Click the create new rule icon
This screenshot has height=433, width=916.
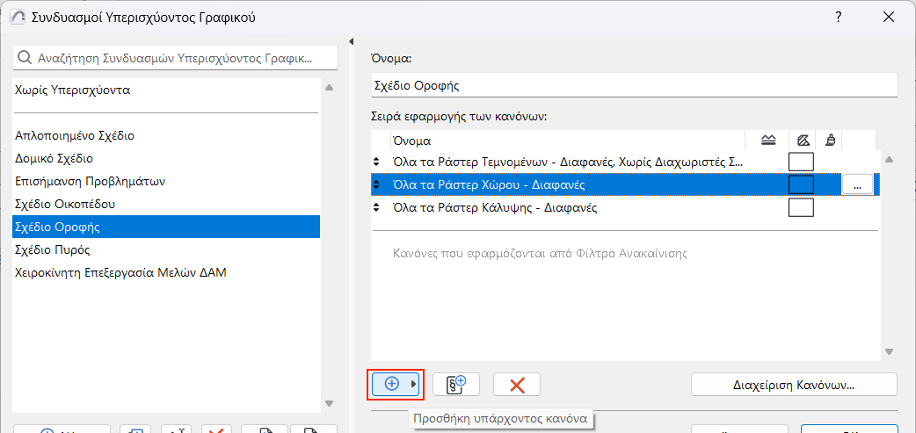pyautogui.click(x=456, y=384)
